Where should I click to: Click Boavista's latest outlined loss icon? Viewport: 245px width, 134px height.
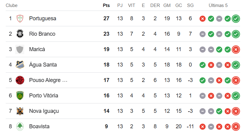(236, 127)
